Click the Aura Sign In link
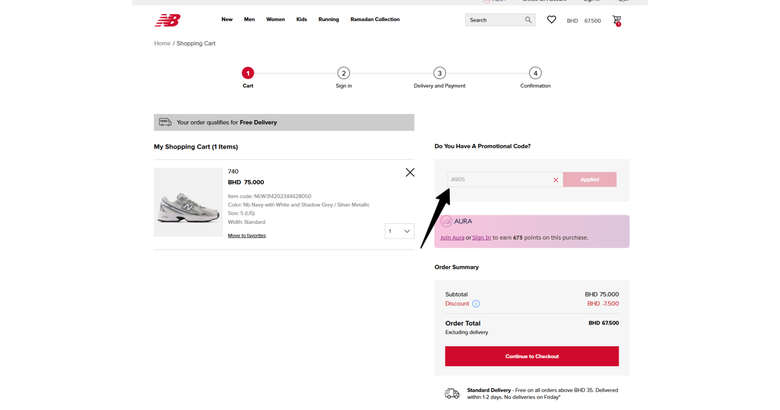 click(481, 237)
